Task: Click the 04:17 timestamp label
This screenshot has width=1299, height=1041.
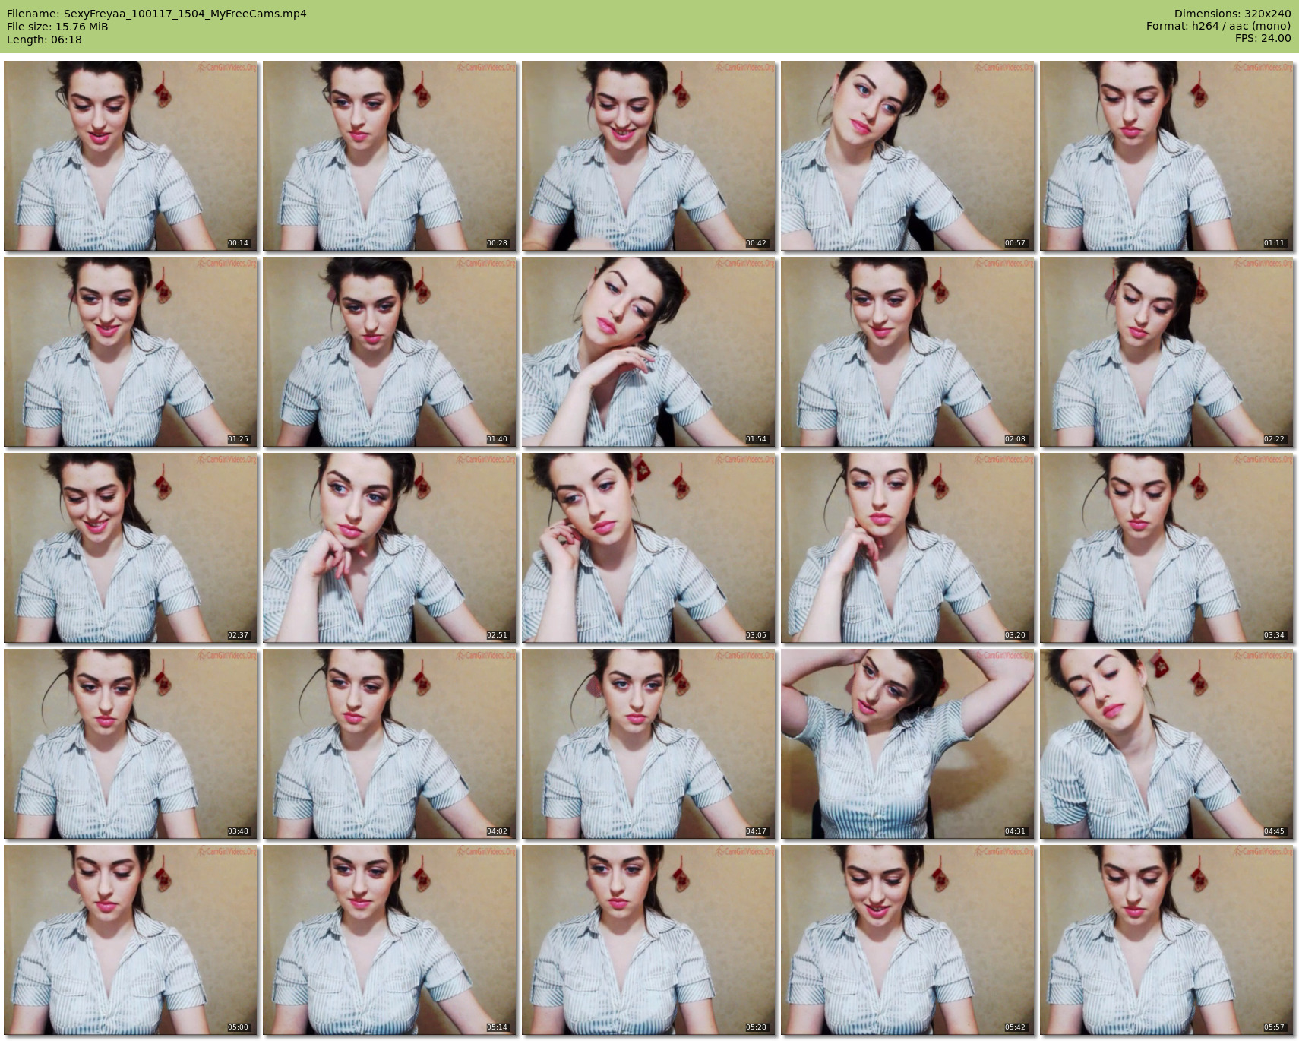Action: (x=756, y=831)
